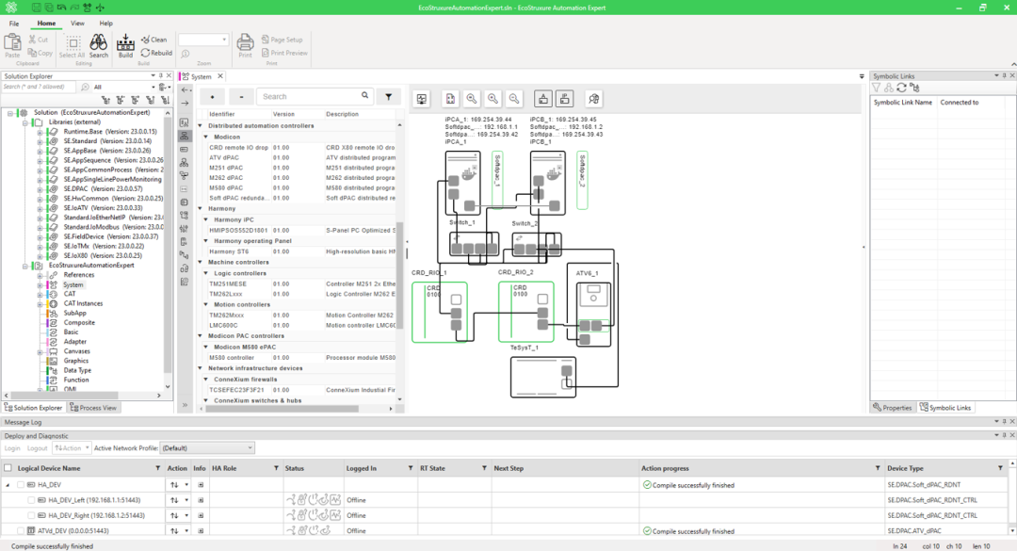Viewport: 1017px width, 551px height.
Task: Switch to the Process View tab
Action: (93, 408)
